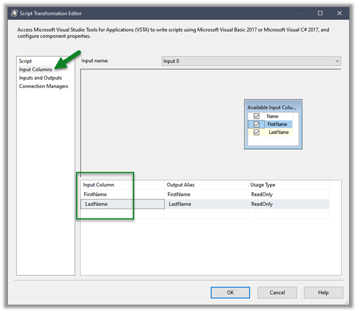Uncheck the FirstName available column checkbox
Screen dimensions: 357x312
pyautogui.click(x=256, y=124)
